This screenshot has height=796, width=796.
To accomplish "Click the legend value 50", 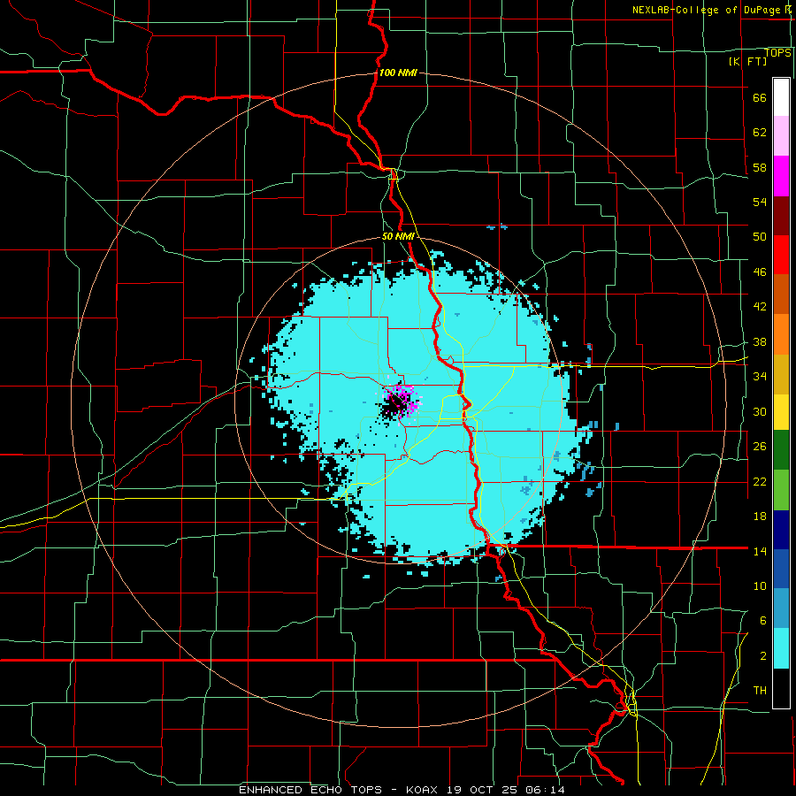I will coord(760,236).
